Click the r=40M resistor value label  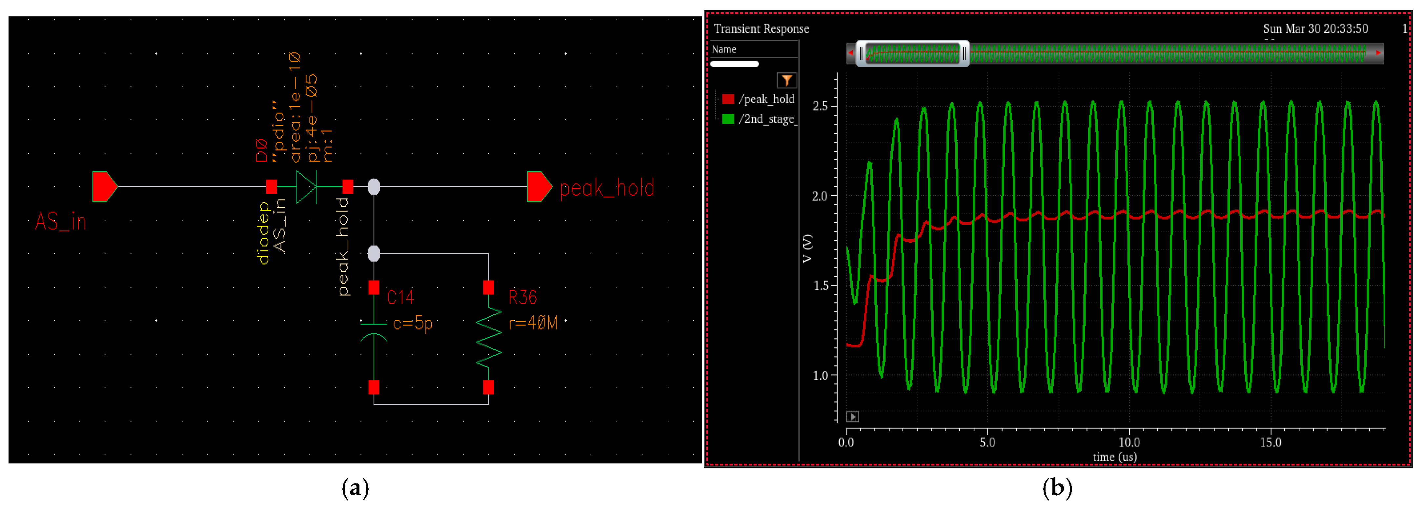click(533, 323)
